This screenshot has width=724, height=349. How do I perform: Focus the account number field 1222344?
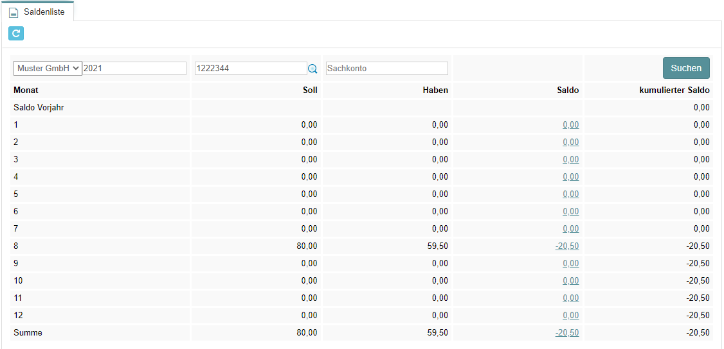click(x=251, y=68)
